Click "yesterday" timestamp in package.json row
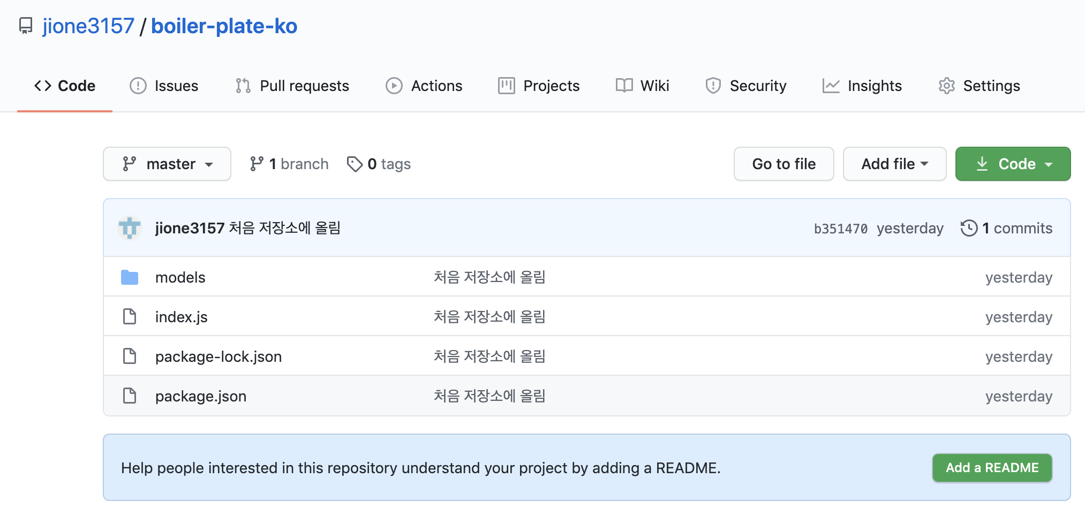The image size is (1085, 516). point(1019,396)
